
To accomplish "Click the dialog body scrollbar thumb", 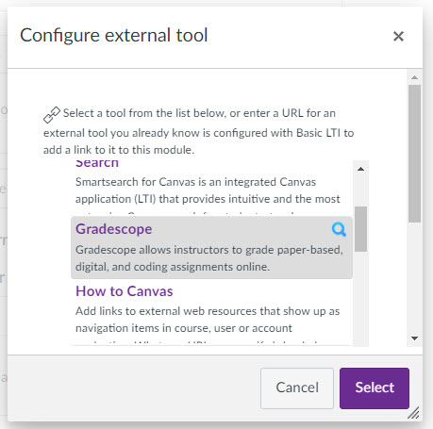I will click(414, 154).
